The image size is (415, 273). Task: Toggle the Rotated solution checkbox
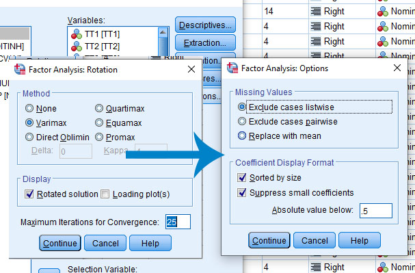tap(29, 194)
